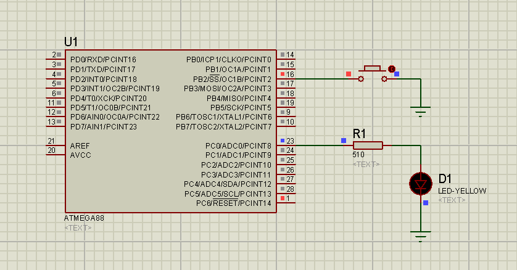517x270 pixels.
Task: Click pin number 23 on the chip
Action: [290, 141]
